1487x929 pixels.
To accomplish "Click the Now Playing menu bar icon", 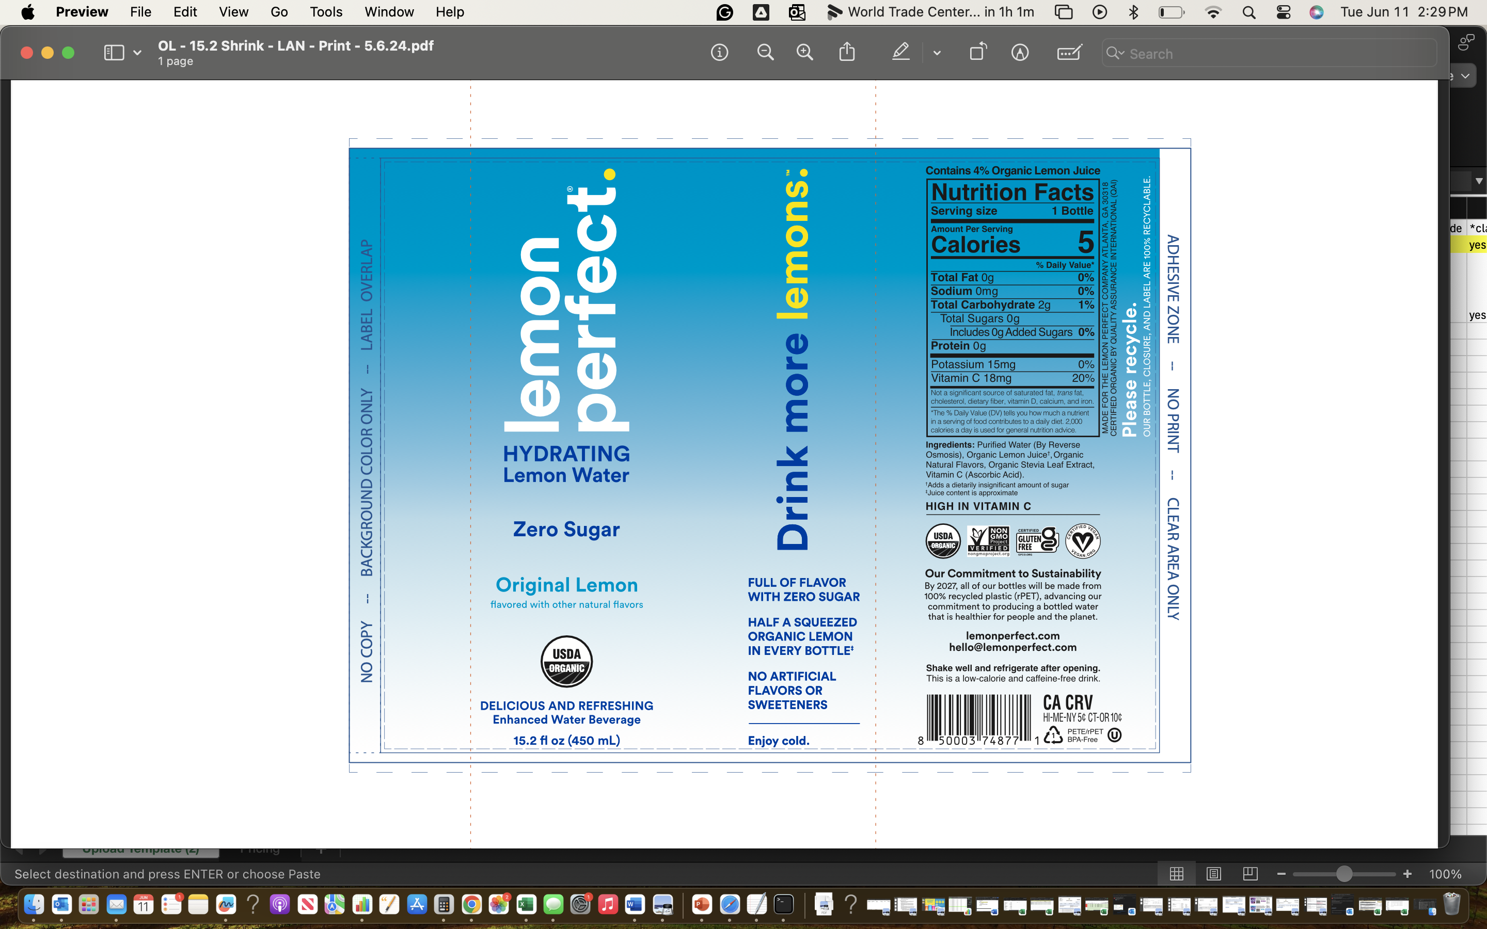I will click(1100, 12).
